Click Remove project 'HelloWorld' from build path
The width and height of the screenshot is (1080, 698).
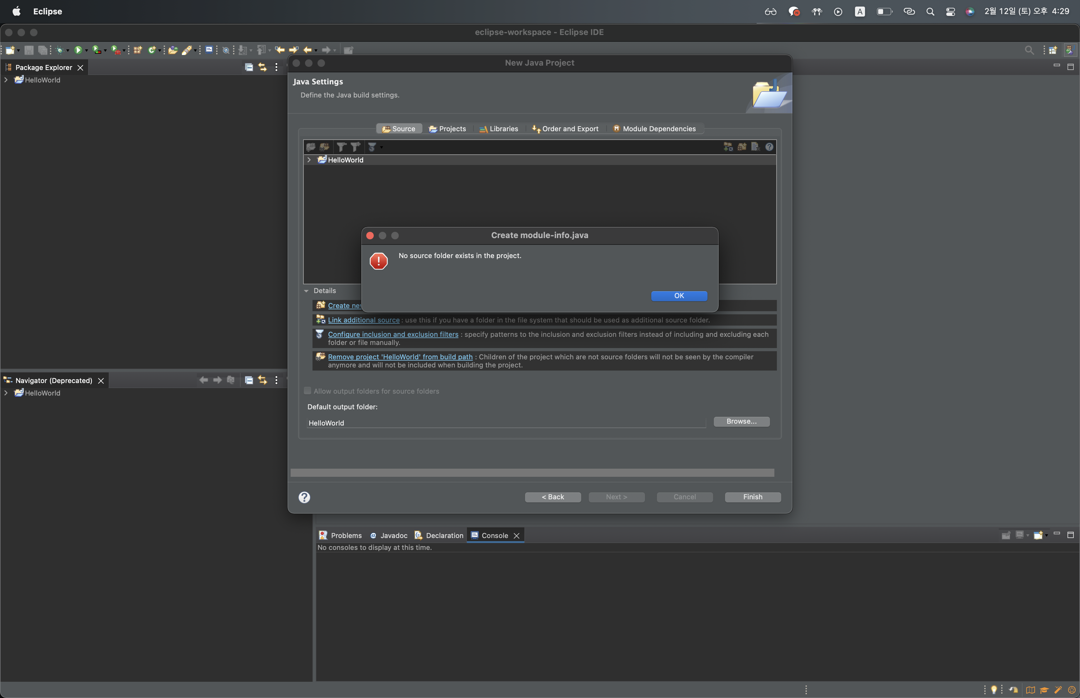pos(400,357)
